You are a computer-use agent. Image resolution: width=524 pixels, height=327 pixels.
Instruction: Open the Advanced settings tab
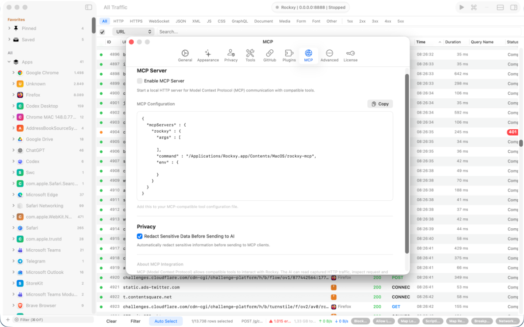click(329, 55)
